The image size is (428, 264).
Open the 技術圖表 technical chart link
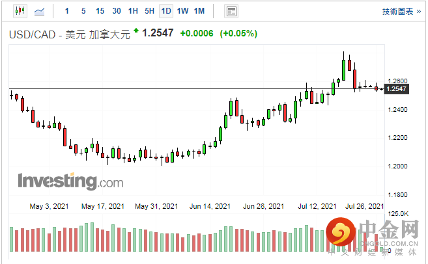pyautogui.click(x=401, y=12)
